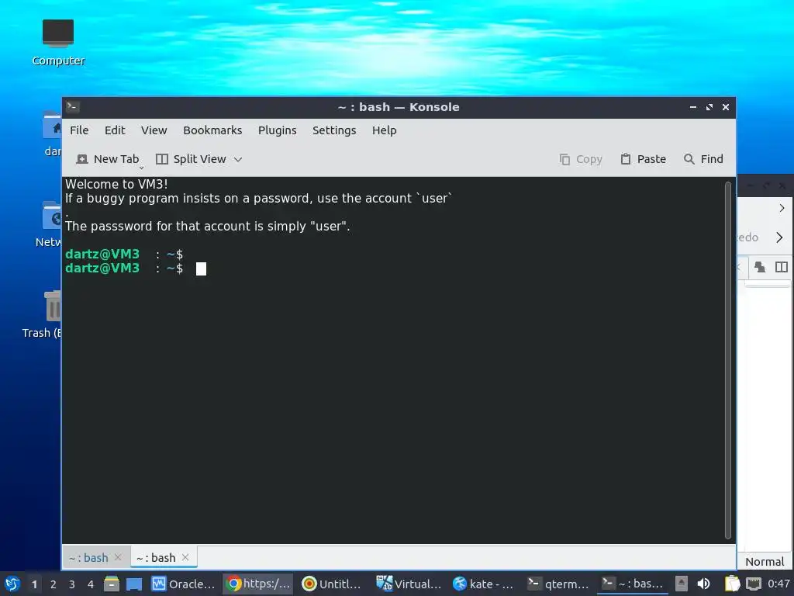This screenshot has height=596, width=794.
Task: Click the show desktop icon in the taskbar
Action: pyautogui.click(x=134, y=584)
